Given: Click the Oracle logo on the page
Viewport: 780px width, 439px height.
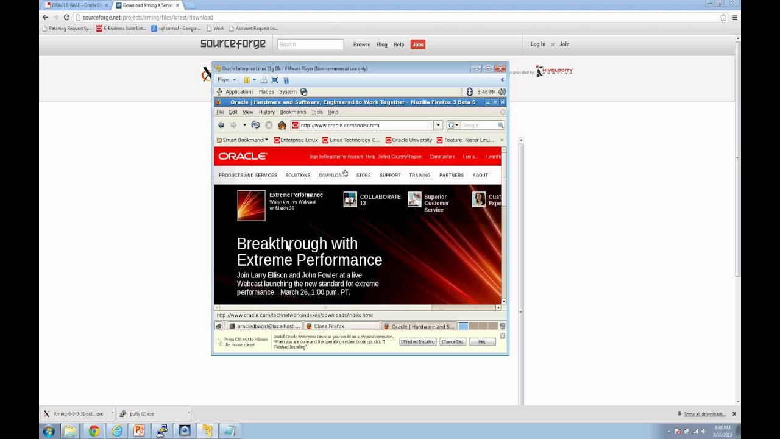Looking at the screenshot, I should (x=243, y=157).
